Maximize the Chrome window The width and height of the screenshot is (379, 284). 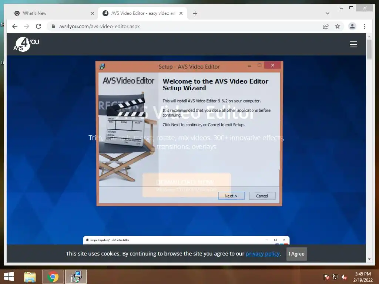[351, 8]
